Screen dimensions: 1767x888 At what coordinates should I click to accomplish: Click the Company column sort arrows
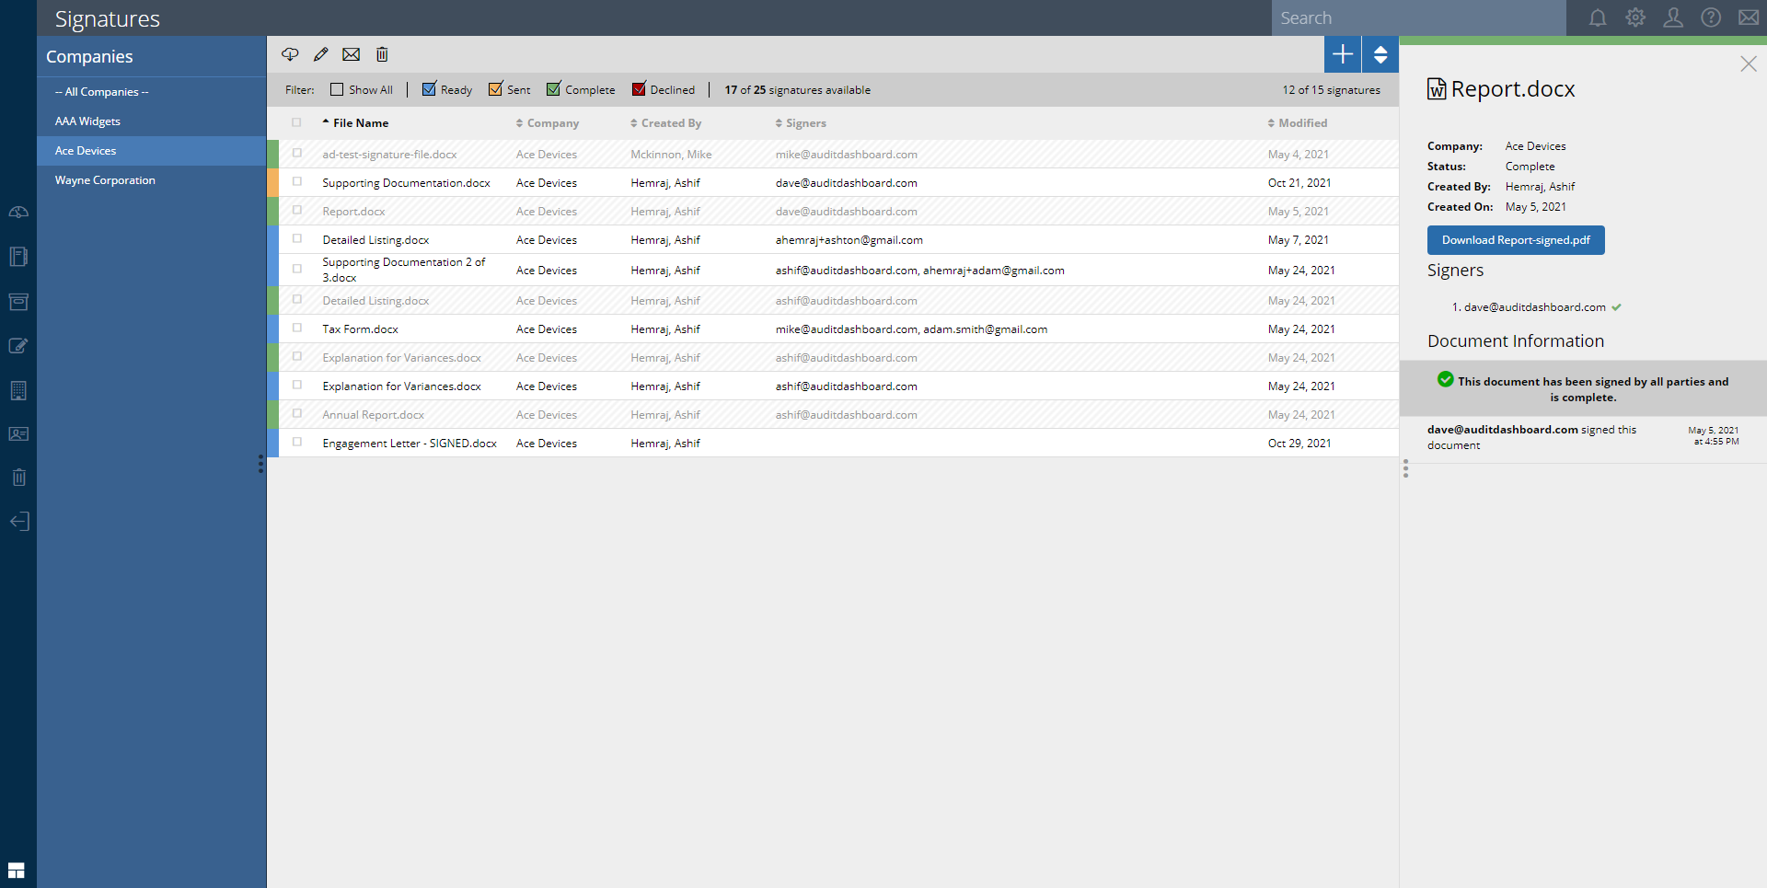tap(518, 122)
